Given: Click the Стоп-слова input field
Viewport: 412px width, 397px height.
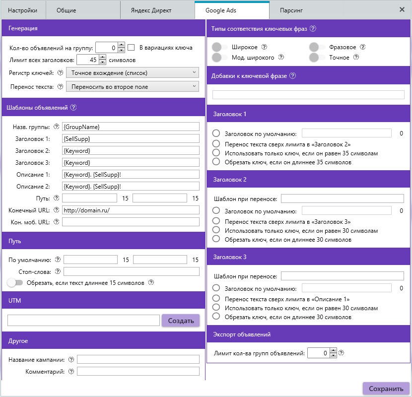Looking at the screenshot, I should [x=132, y=271].
